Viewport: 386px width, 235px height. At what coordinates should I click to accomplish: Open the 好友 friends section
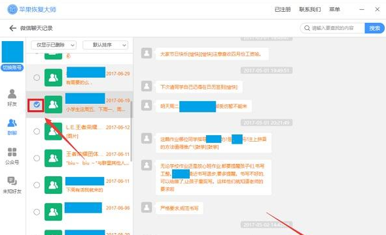click(x=12, y=98)
